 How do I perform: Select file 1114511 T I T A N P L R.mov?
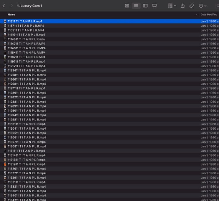point(26,39)
